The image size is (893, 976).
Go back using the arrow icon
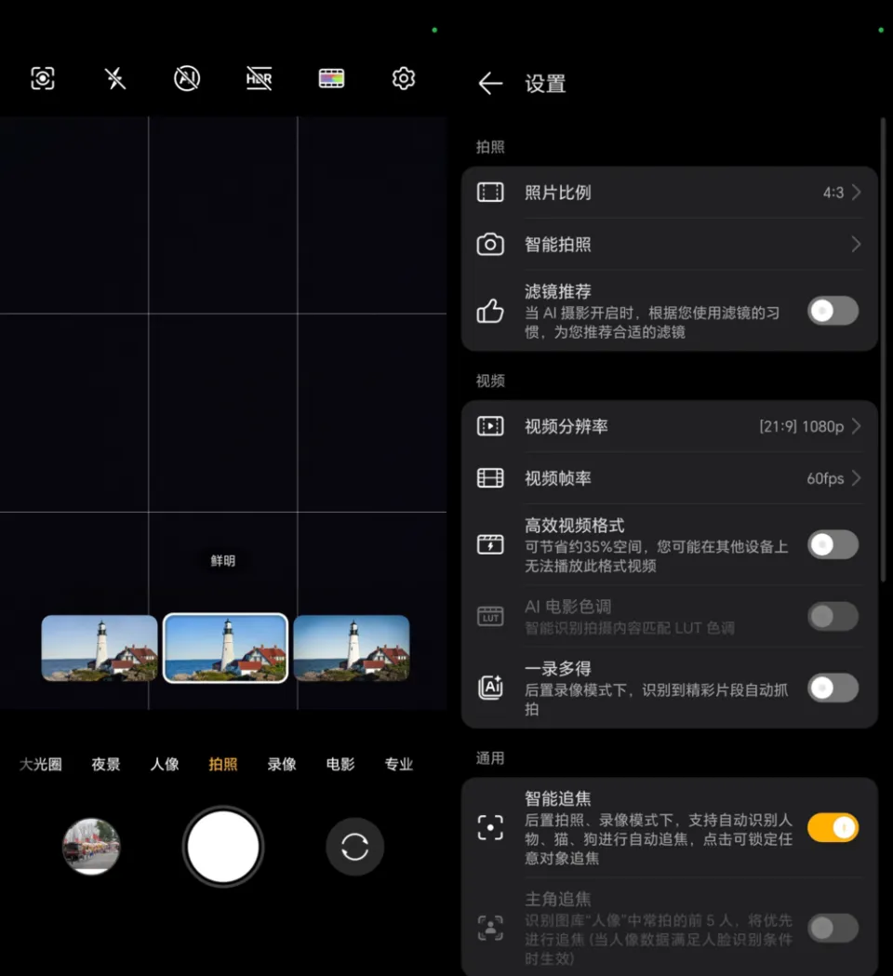click(490, 84)
